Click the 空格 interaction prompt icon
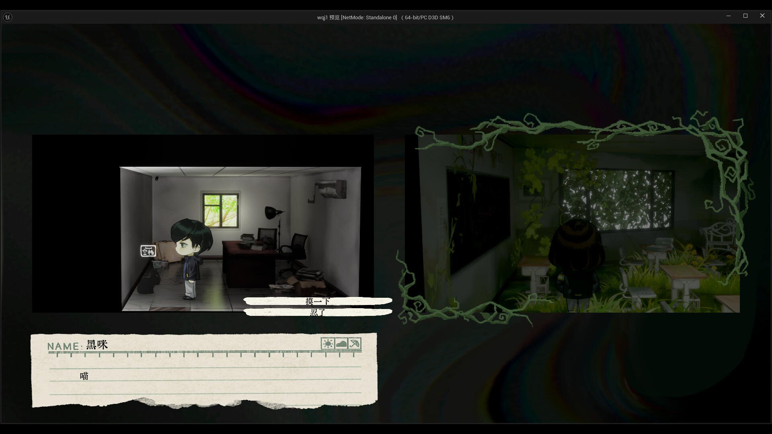This screenshot has height=434, width=772. (148, 251)
